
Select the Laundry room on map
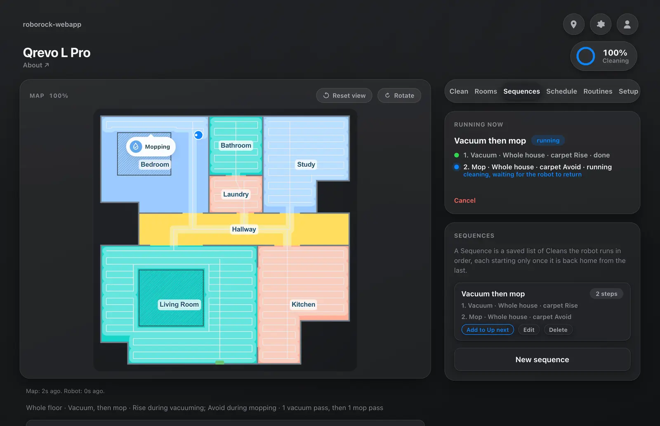[x=236, y=194]
